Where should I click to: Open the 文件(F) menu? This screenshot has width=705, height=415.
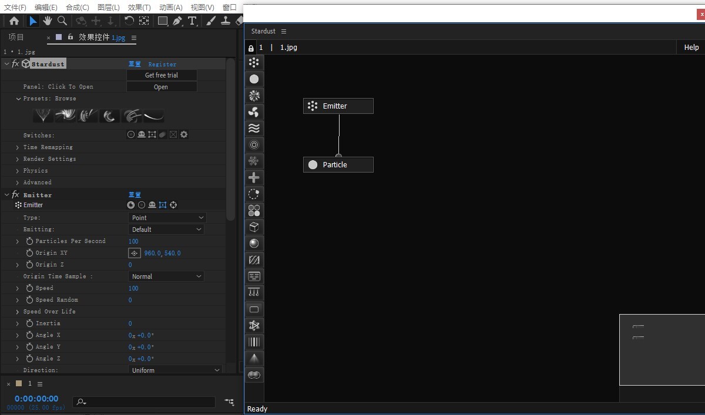tap(15, 7)
